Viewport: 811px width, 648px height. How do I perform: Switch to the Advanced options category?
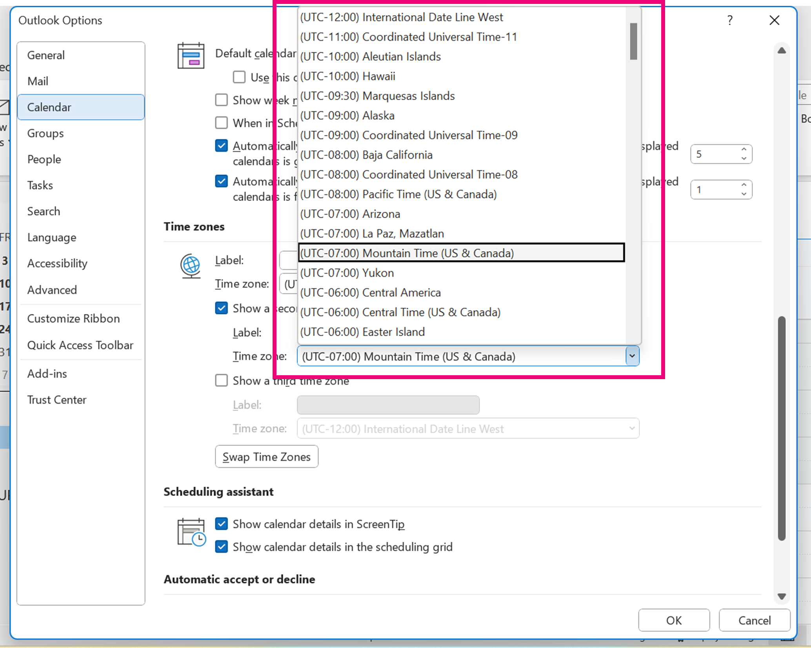(x=52, y=290)
